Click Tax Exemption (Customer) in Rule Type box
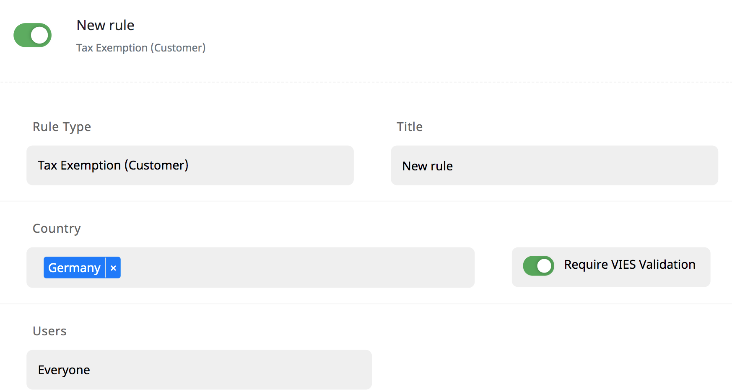This screenshot has height=391, width=732. tap(113, 165)
